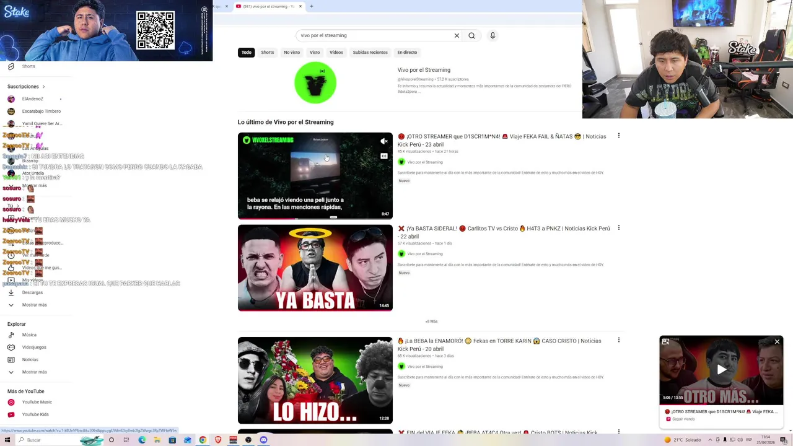Start voice search with microphone icon

point(493,35)
